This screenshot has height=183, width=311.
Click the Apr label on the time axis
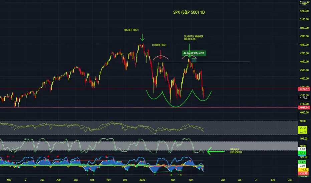191,180
